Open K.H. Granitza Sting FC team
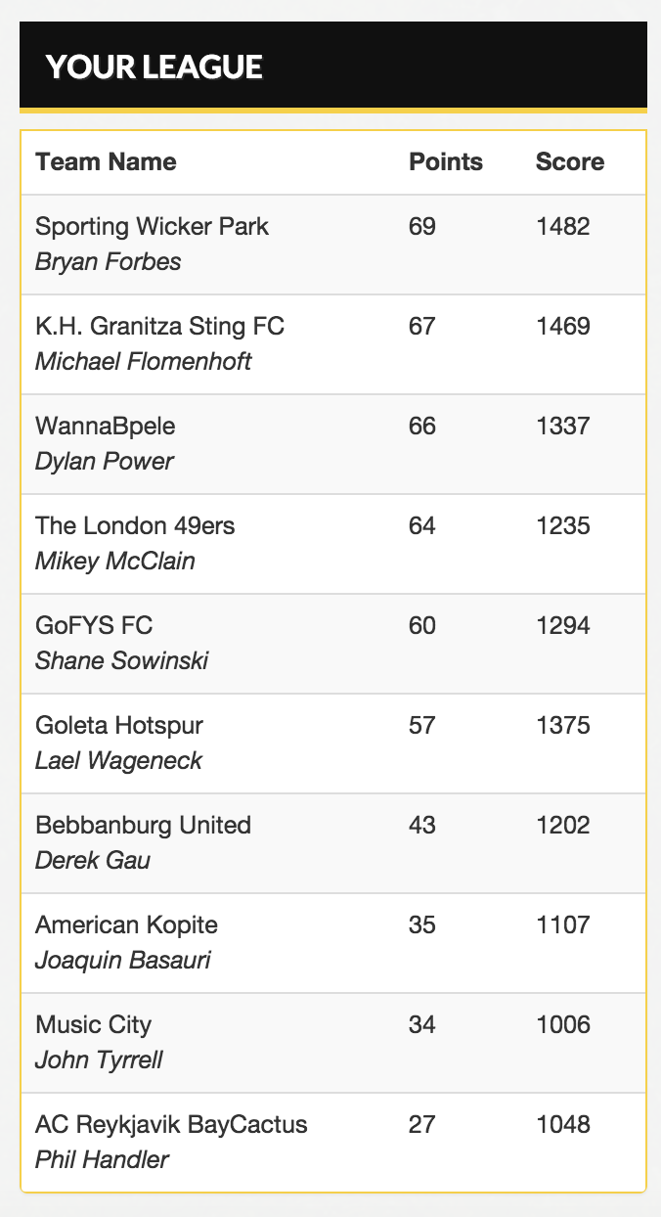 click(x=159, y=326)
